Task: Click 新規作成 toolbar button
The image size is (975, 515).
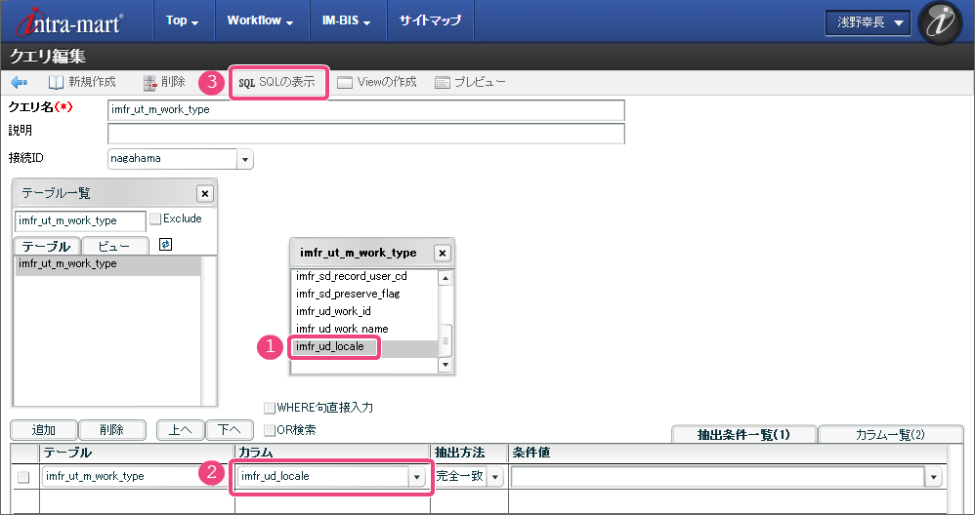Action: click(82, 82)
